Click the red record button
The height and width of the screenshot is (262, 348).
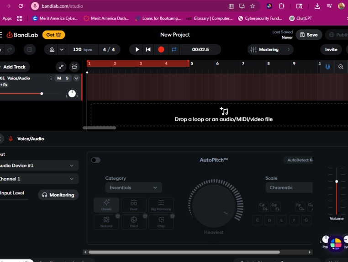pyautogui.click(x=161, y=49)
